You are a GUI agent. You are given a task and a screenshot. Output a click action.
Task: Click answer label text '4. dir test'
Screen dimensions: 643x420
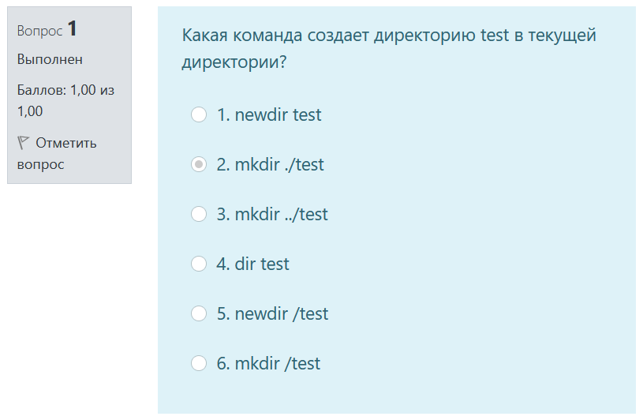(x=253, y=264)
